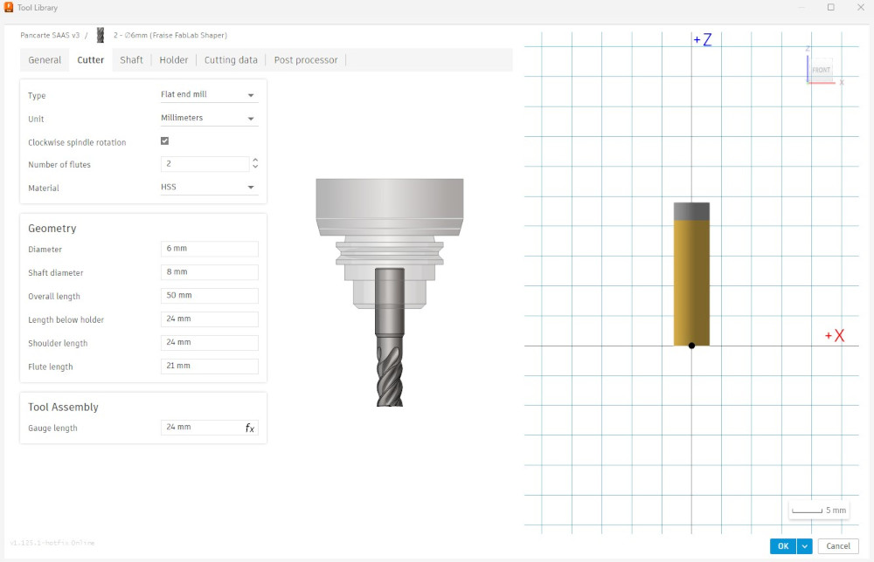Click the Flute length field 21 mm
The image size is (874, 562).
[209, 366]
